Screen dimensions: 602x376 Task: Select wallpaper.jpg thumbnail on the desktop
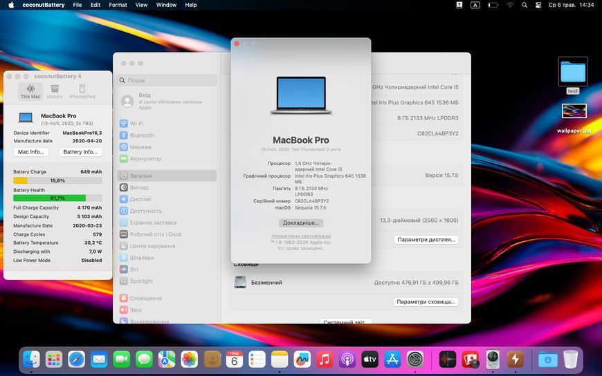[x=574, y=111]
